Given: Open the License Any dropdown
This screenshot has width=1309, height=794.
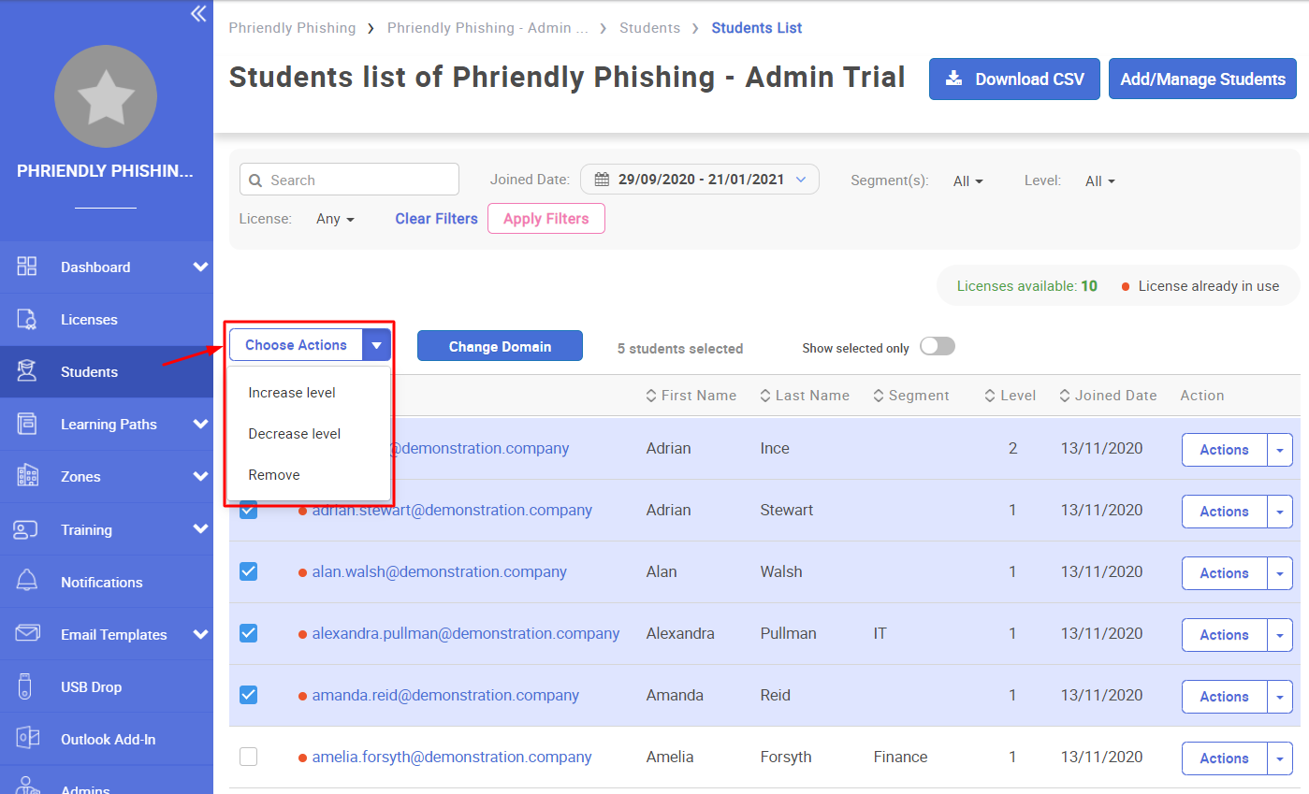Looking at the screenshot, I should pos(335,219).
